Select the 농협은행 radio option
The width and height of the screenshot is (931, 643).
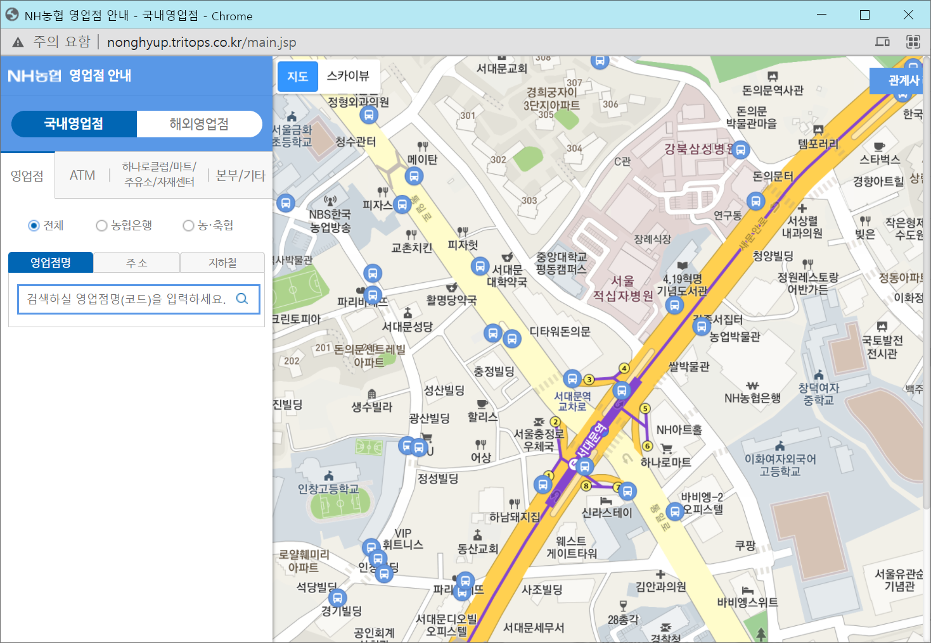pos(101,226)
